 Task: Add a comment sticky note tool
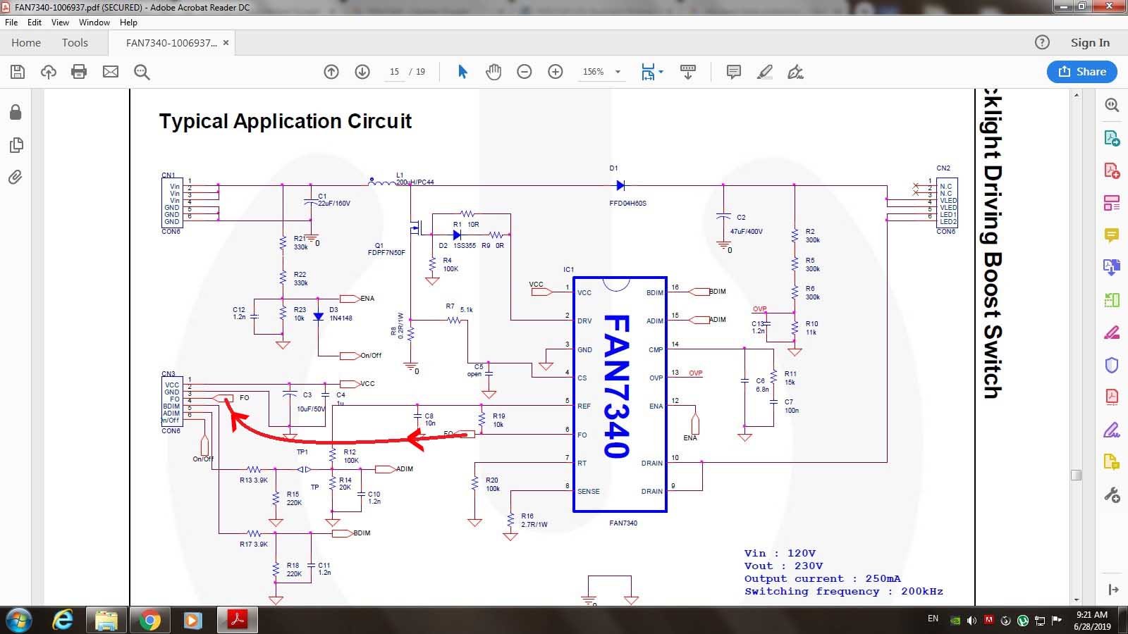[734, 72]
